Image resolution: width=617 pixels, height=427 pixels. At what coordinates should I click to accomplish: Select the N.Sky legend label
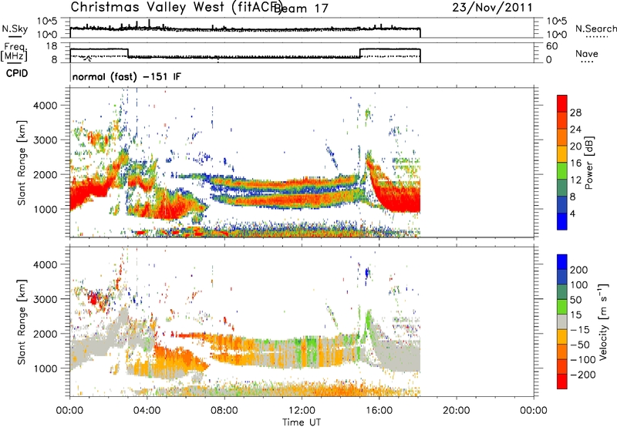pyautogui.click(x=15, y=29)
